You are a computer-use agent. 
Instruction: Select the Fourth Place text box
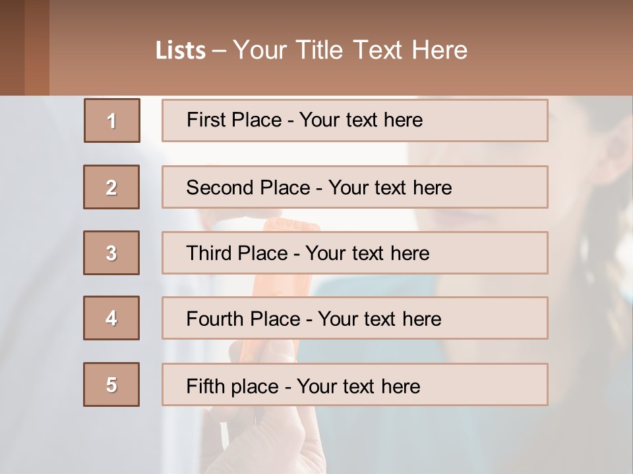pyautogui.click(x=355, y=319)
